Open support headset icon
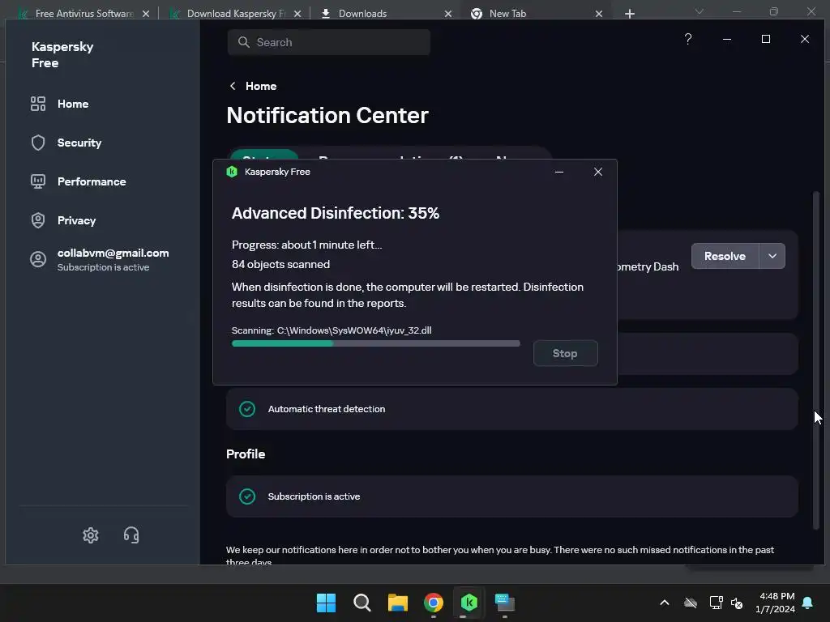 point(131,535)
